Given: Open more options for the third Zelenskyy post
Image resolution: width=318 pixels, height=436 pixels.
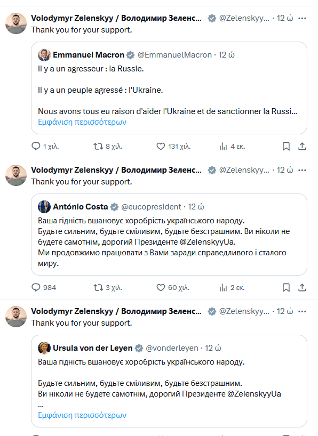Looking at the screenshot, I should [x=302, y=311].
